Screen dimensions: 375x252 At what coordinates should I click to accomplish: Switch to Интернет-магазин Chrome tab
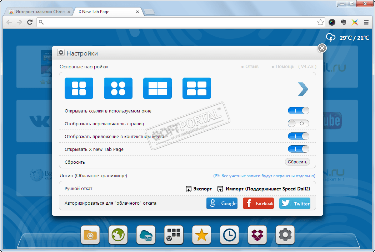click(x=39, y=12)
